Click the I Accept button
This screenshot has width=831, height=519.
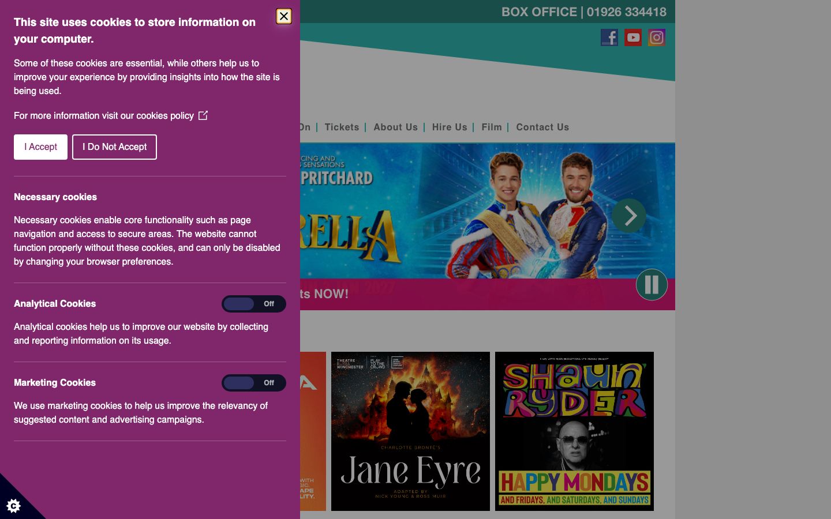click(x=40, y=147)
